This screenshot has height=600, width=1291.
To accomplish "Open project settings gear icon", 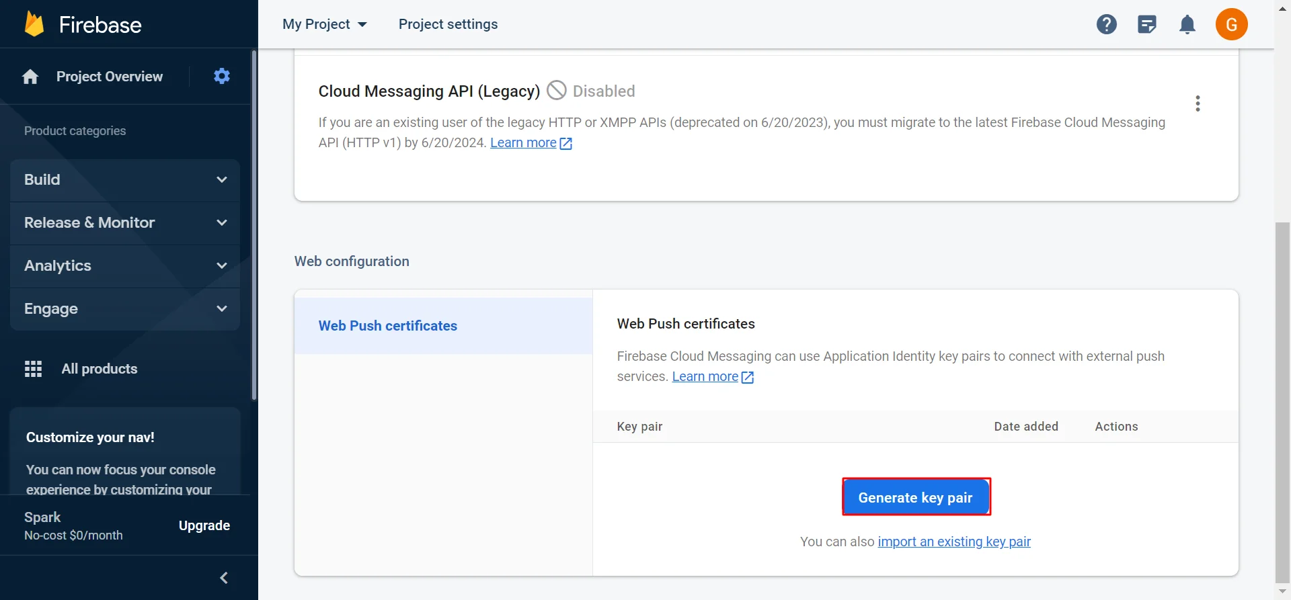I will [x=222, y=76].
